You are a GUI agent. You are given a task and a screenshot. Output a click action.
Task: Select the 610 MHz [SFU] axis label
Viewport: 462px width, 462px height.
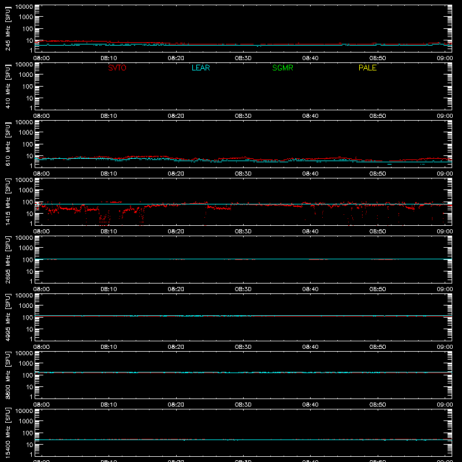click(x=8, y=144)
